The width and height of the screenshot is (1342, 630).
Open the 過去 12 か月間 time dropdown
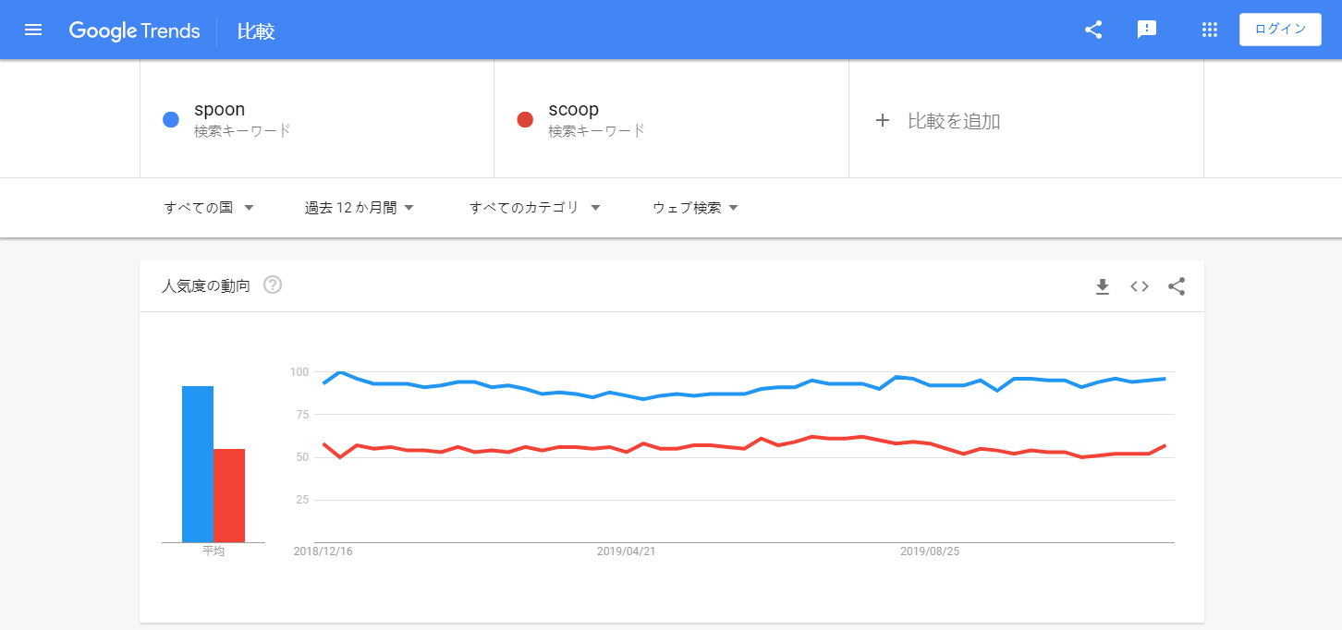click(360, 208)
